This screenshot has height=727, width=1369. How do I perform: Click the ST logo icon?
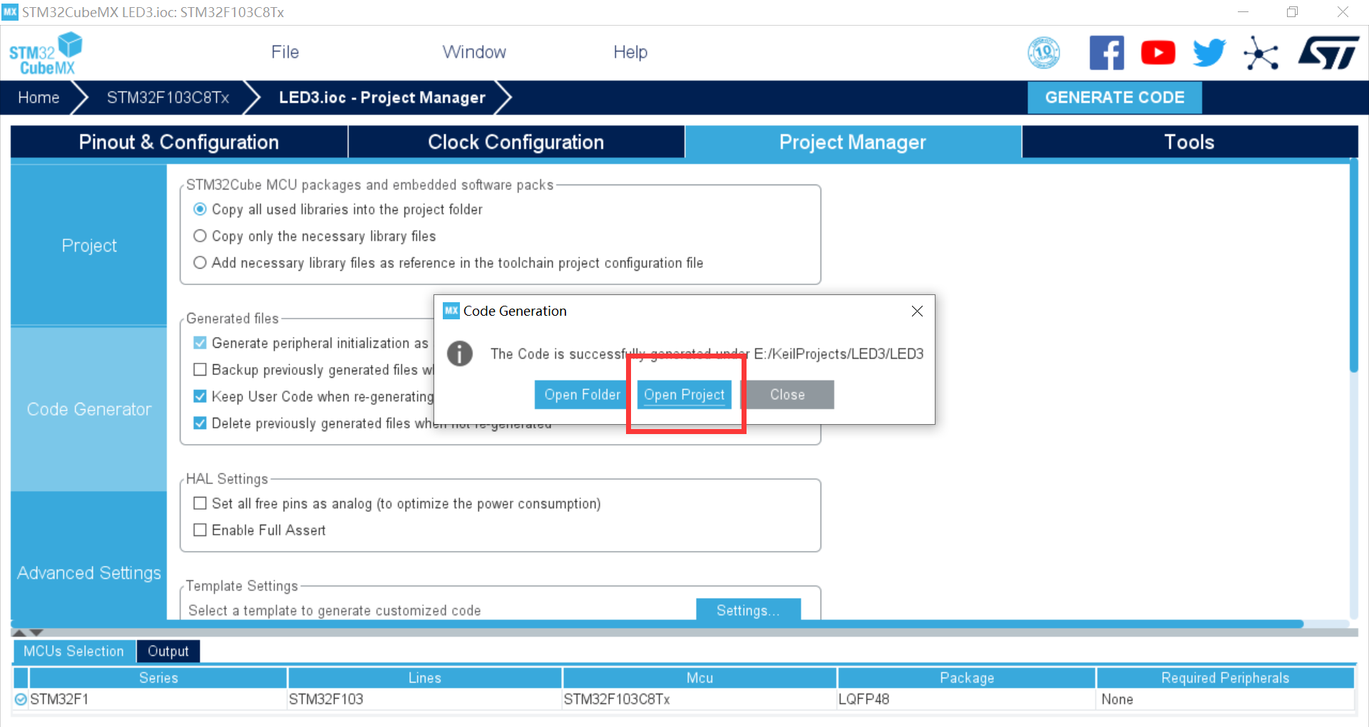tap(1328, 53)
